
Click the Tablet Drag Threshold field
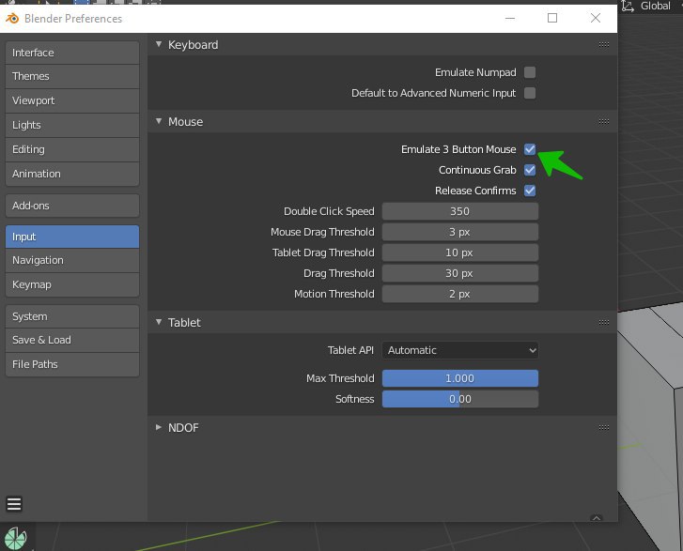click(460, 253)
